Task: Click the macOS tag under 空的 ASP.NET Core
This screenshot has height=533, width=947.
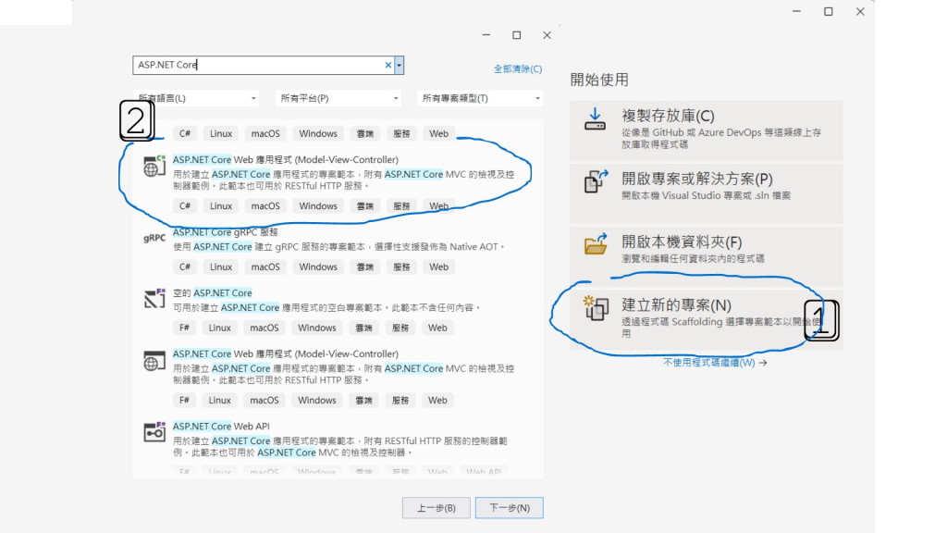Action: [264, 328]
